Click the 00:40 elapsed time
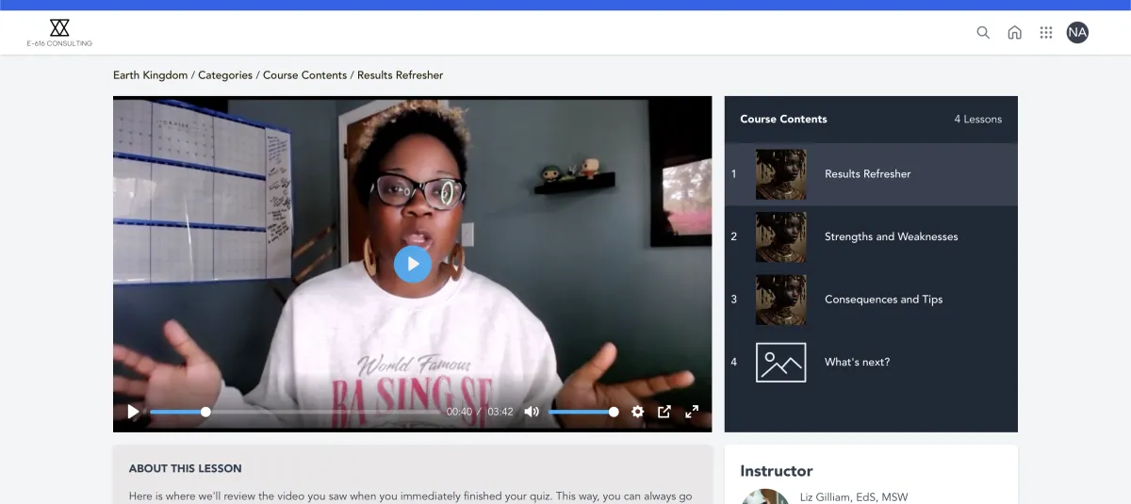Screen dimensions: 1131x504 459,412
